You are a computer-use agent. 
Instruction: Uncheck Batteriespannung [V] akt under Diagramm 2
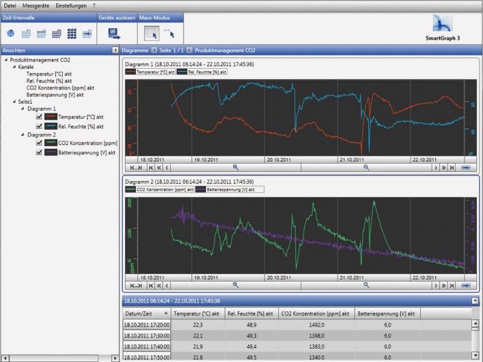point(39,153)
